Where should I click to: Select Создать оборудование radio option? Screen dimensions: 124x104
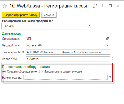4,71
